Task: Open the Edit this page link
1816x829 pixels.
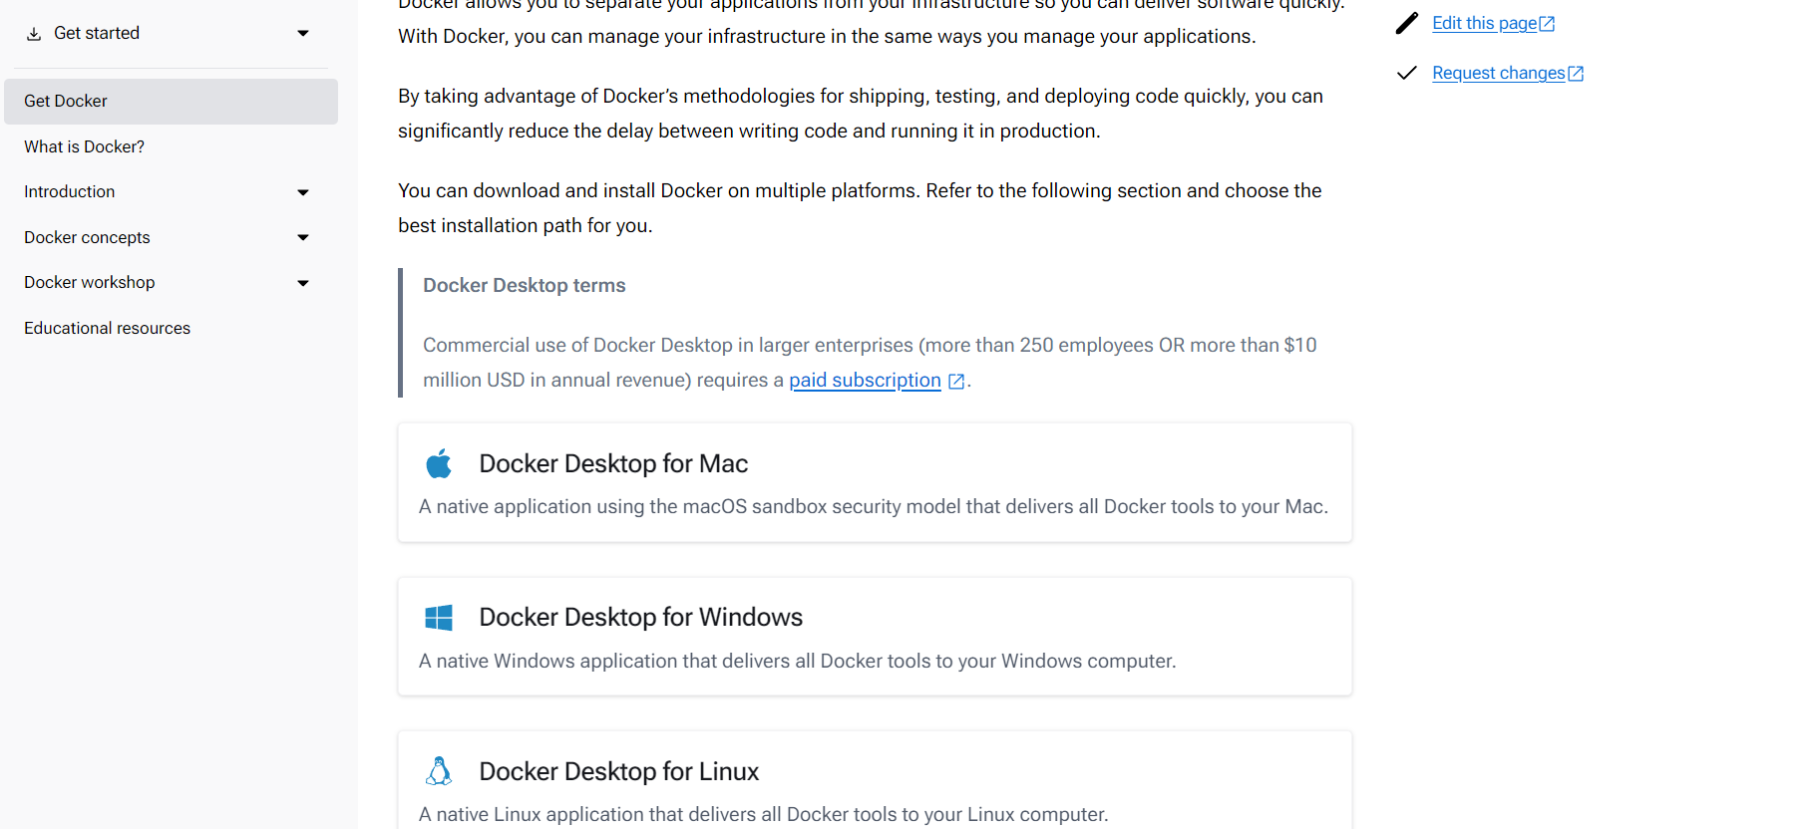Action: click(x=1484, y=23)
